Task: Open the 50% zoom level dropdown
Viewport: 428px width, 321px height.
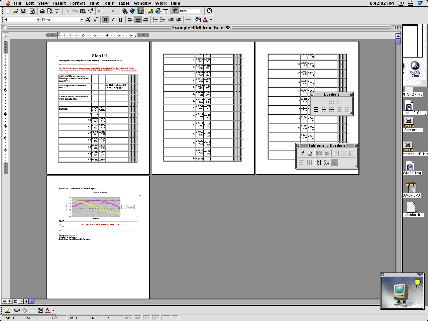Action: pyautogui.click(x=201, y=11)
